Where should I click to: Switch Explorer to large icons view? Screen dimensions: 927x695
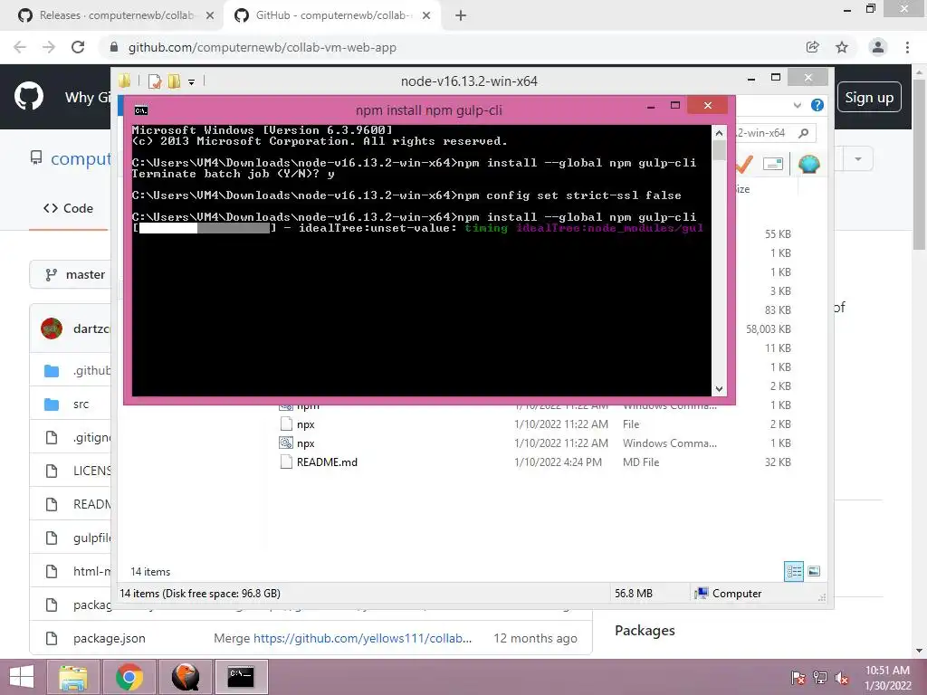coord(814,571)
